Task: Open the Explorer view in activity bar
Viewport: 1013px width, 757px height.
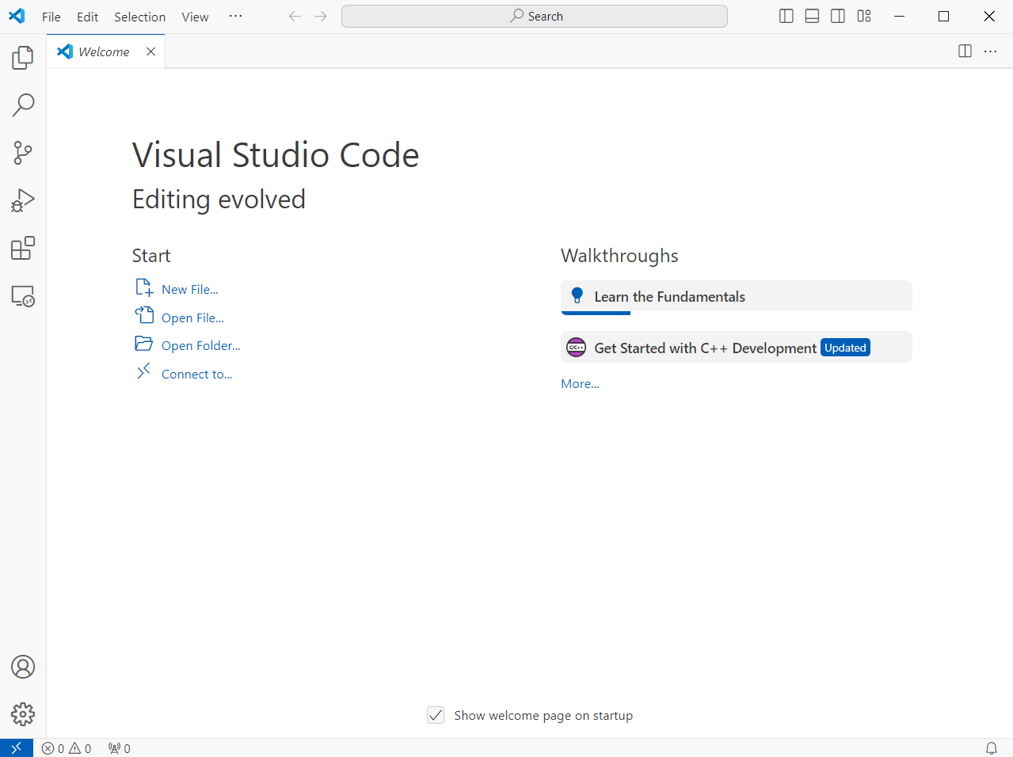Action: click(23, 57)
